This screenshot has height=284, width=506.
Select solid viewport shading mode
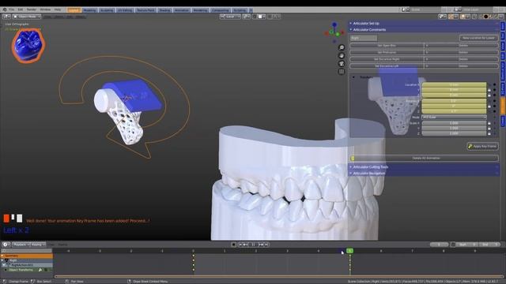[485, 17]
